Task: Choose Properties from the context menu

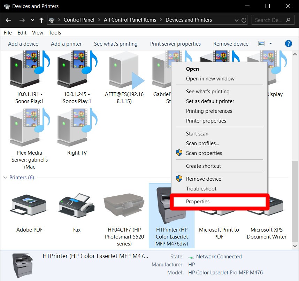Action: 198,201
